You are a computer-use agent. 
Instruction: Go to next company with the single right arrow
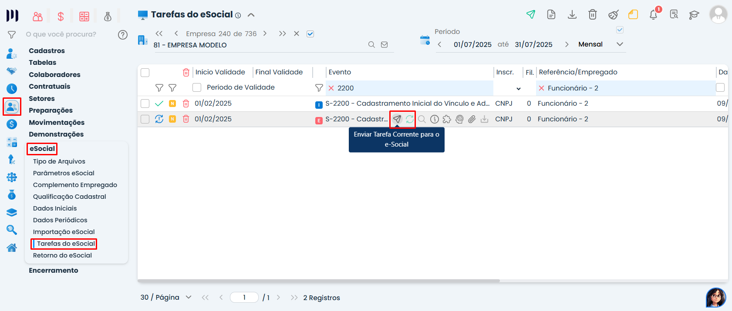click(265, 33)
